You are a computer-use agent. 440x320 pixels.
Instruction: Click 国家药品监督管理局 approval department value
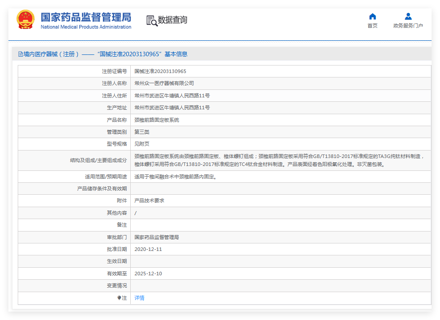pos(156,237)
